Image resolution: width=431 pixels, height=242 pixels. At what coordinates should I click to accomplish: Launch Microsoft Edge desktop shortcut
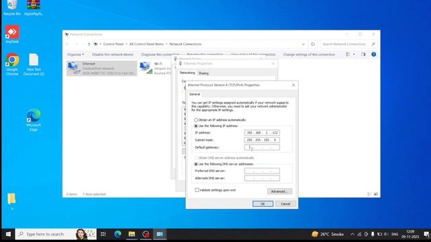coord(34,120)
